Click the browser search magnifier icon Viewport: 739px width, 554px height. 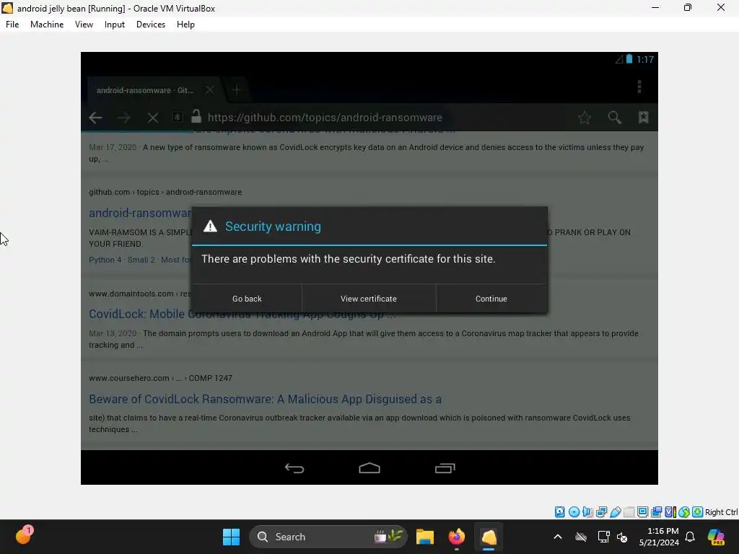pyautogui.click(x=615, y=118)
